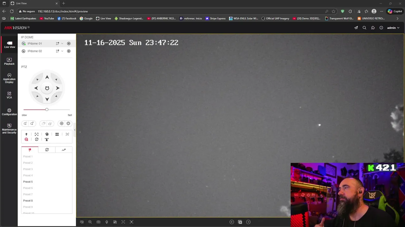Click the one-touch patrol refresh icon

[37, 139]
